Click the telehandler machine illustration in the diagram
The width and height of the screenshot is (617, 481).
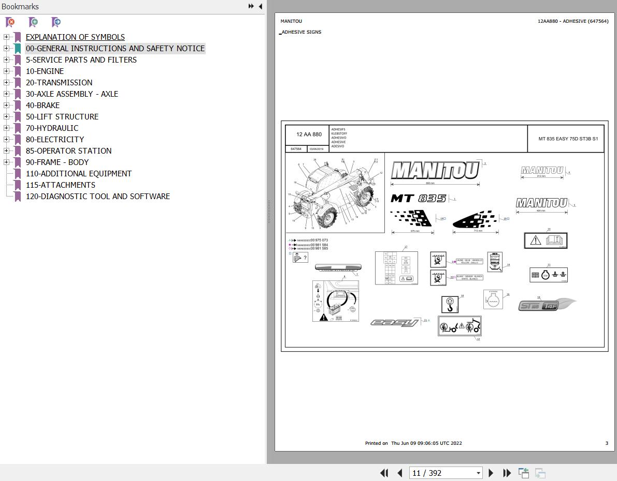tap(335, 192)
